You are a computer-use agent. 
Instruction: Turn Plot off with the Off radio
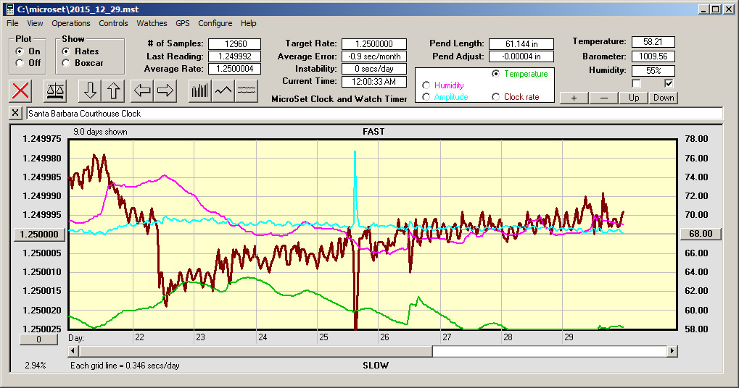click(20, 63)
